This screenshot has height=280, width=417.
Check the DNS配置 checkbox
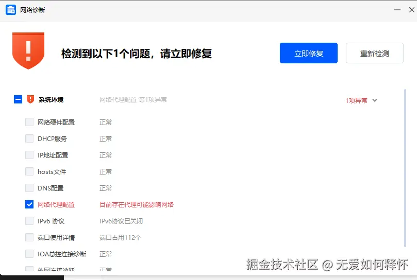(29, 188)
